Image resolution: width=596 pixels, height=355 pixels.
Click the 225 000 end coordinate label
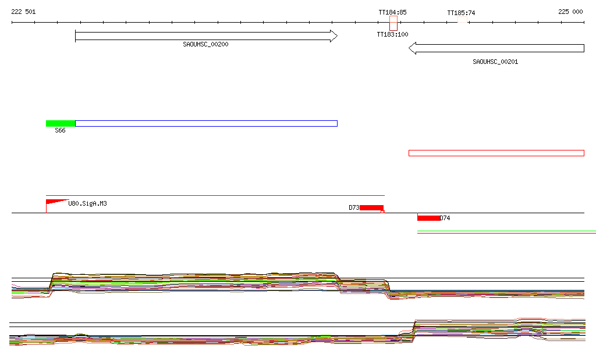coord(570,12)
